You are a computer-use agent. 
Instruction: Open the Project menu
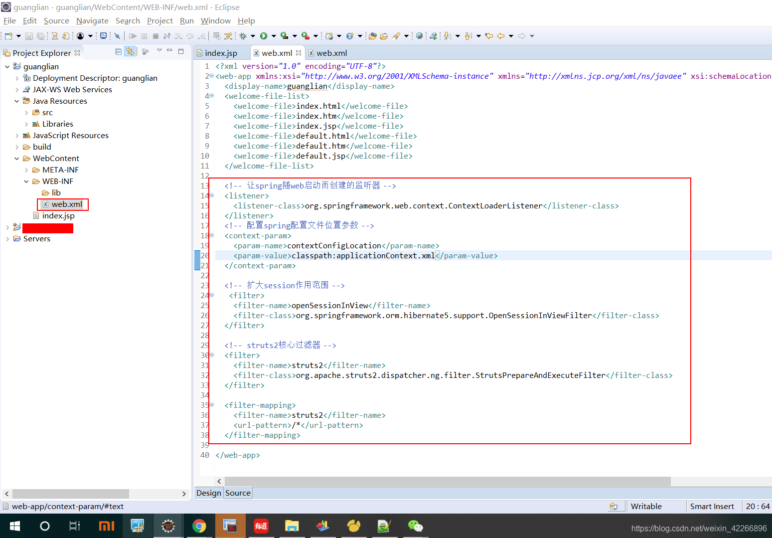pyautogui.click(x=160, y=20)
